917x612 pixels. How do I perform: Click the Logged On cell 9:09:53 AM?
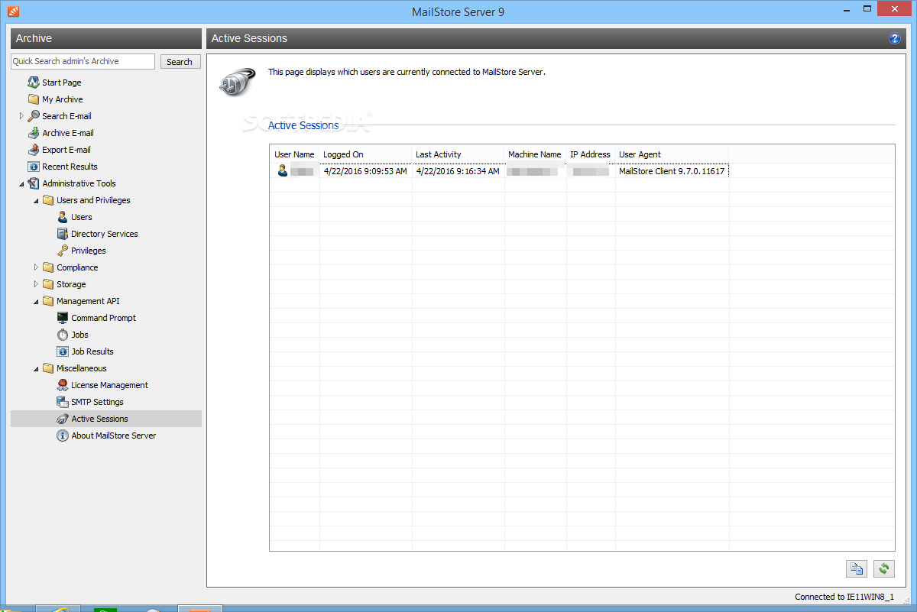tap(365, 171)
